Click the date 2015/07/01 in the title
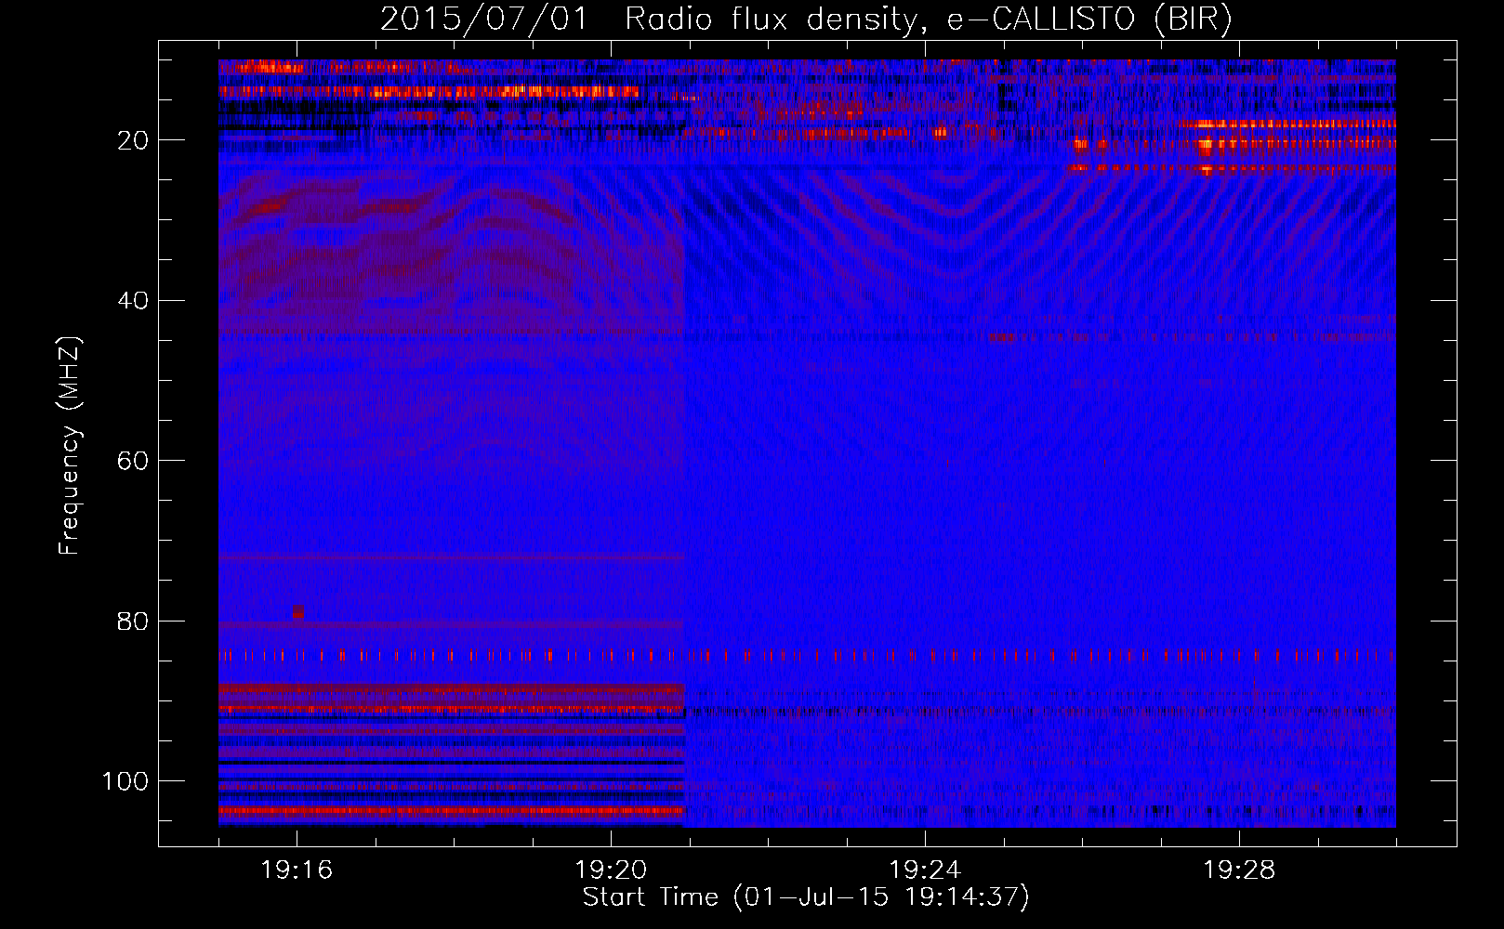Viewport: 1504px width, 929px height. 483,20
